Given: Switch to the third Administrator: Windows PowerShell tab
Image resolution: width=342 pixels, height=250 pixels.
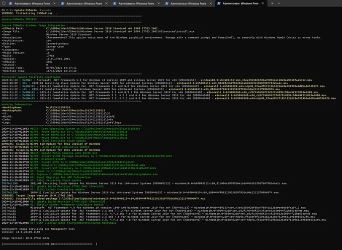Looking at the screenshot, I should (x=136, y=4).
